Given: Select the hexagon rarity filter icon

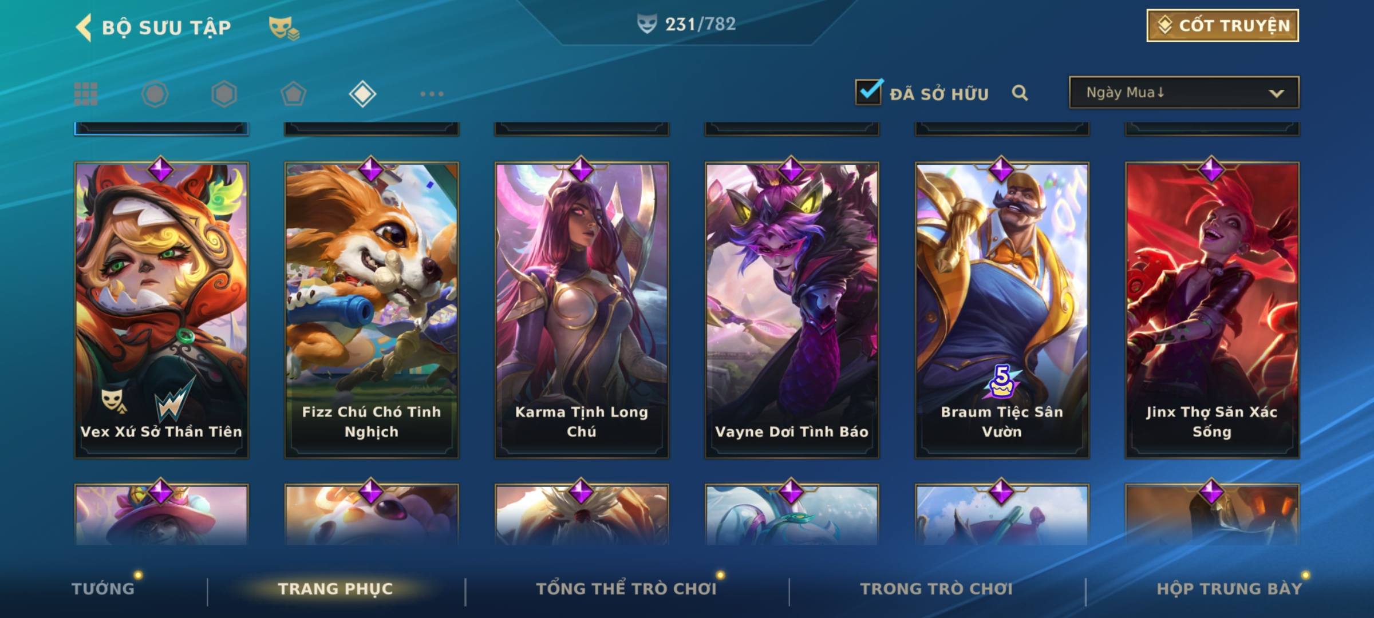Looking at the screenshot, I should [x=224, y=94].
